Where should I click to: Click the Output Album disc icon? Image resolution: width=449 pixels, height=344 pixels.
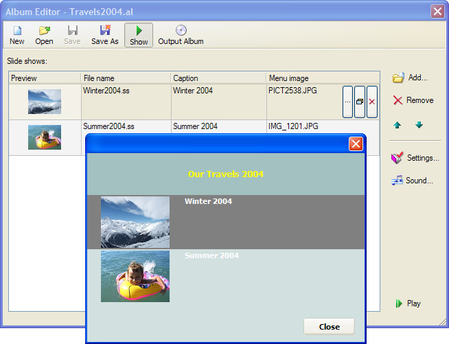pos(181,30)
